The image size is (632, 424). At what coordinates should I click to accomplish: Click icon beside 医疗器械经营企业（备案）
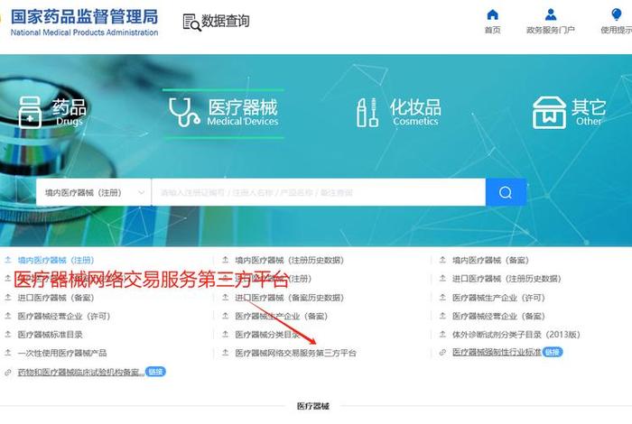pyautogui.click(x=442, y=316)
